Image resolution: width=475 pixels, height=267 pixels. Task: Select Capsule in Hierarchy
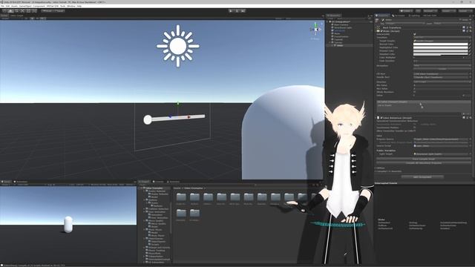coord(338,39)
